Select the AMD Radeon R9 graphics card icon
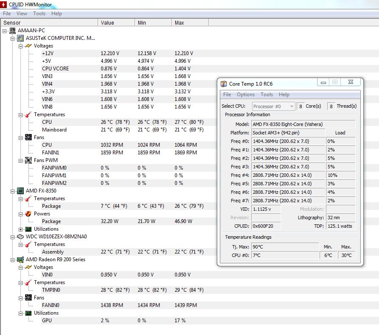 [20, 260]
